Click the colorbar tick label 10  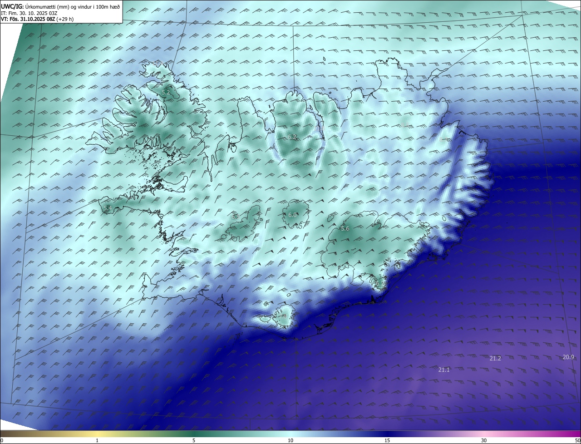click(x=290, y=440)
